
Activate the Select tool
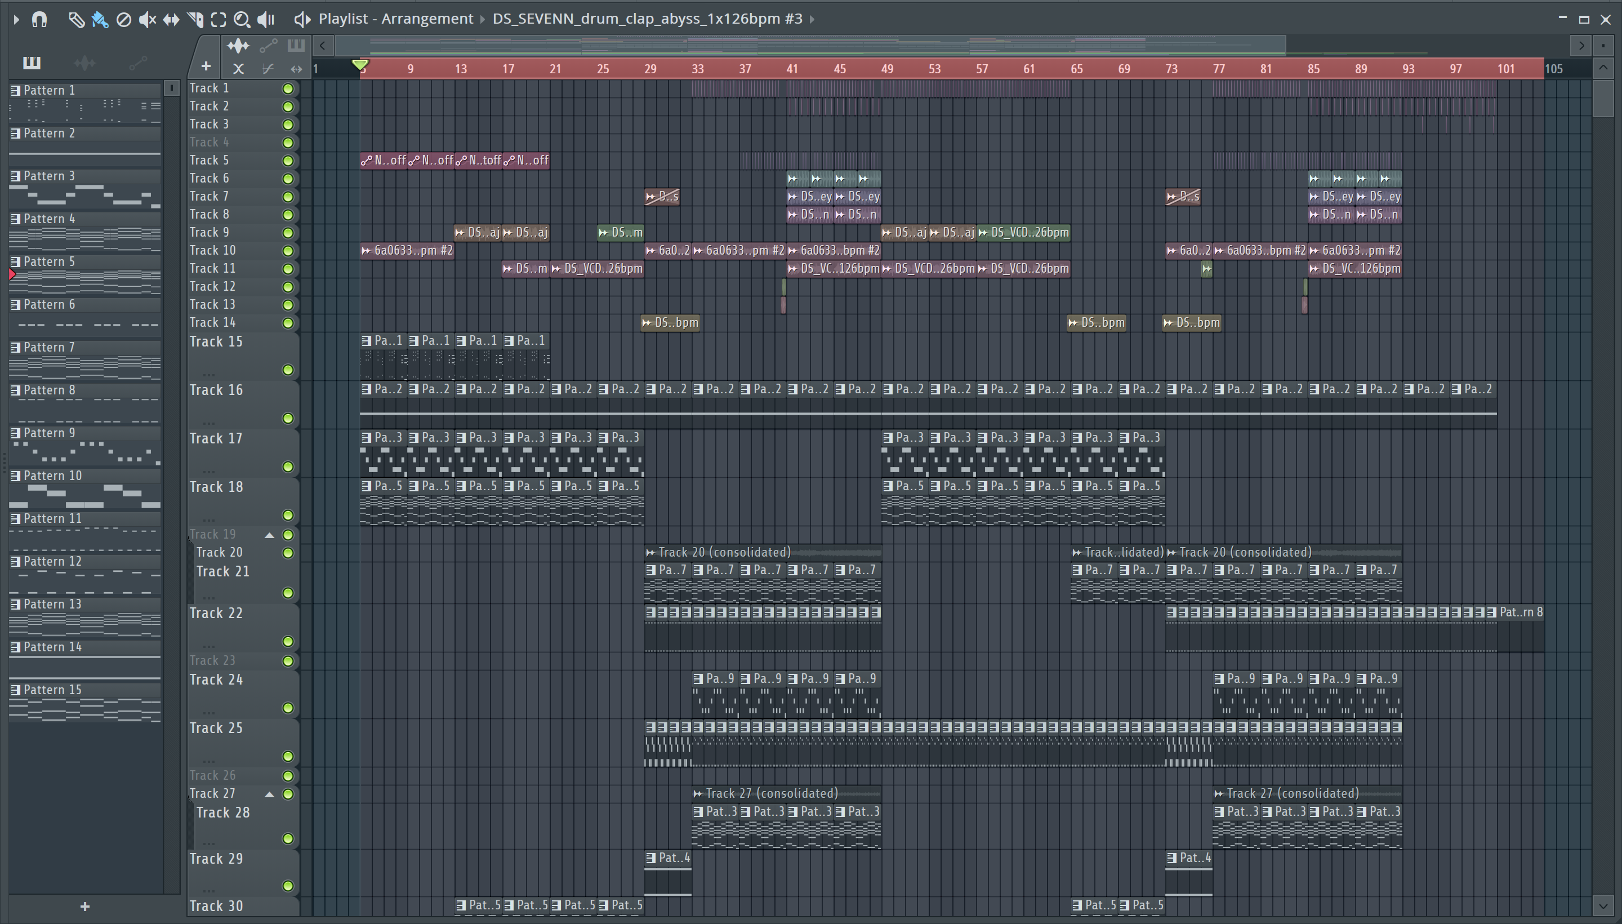point(218,20)
